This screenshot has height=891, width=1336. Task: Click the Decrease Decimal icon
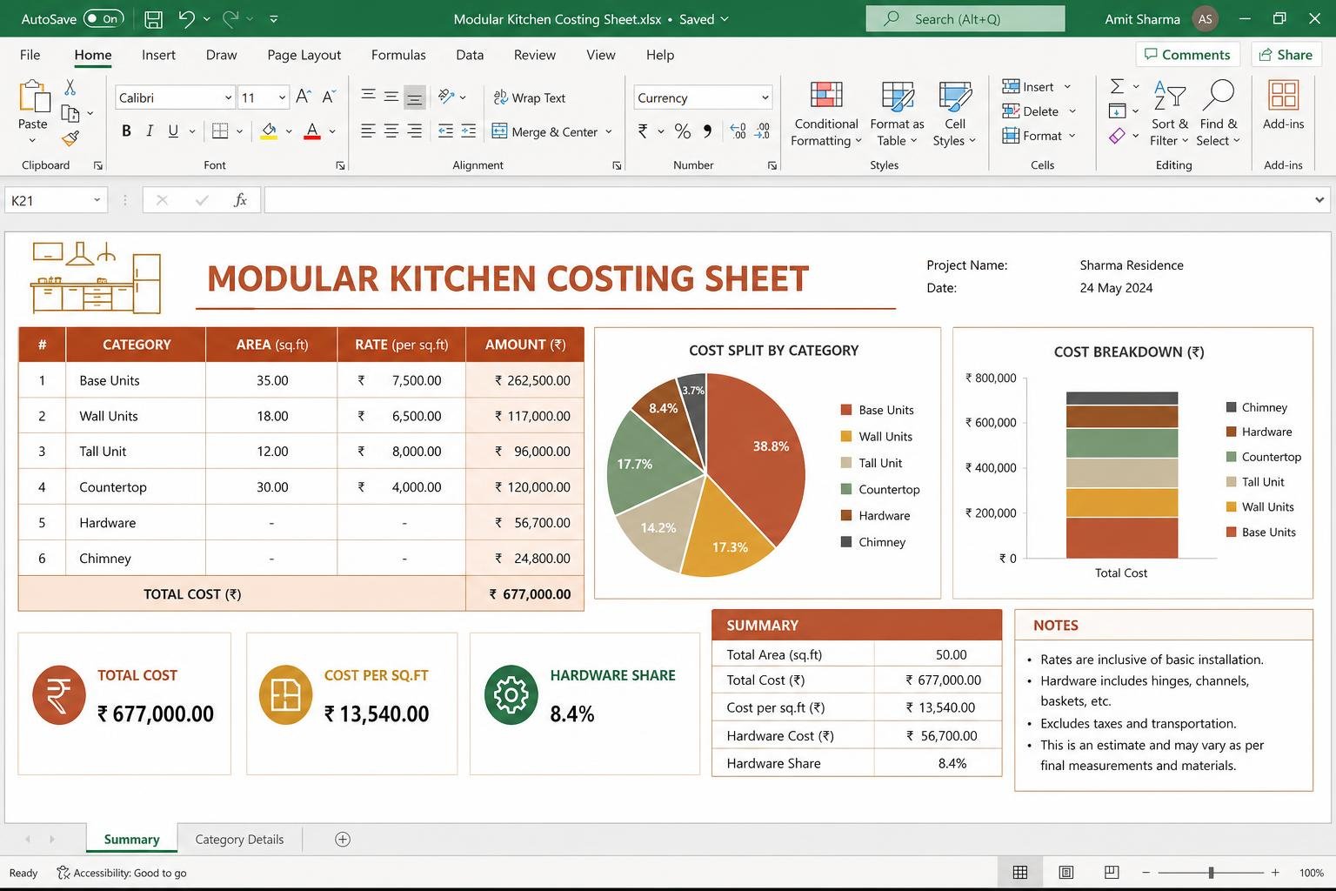point(762,131)
